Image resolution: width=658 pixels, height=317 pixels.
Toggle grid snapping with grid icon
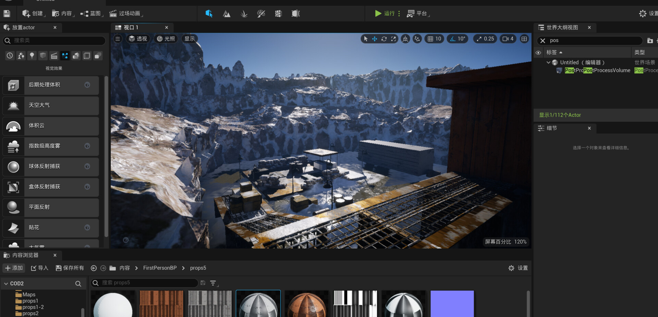tap(430, 39)
